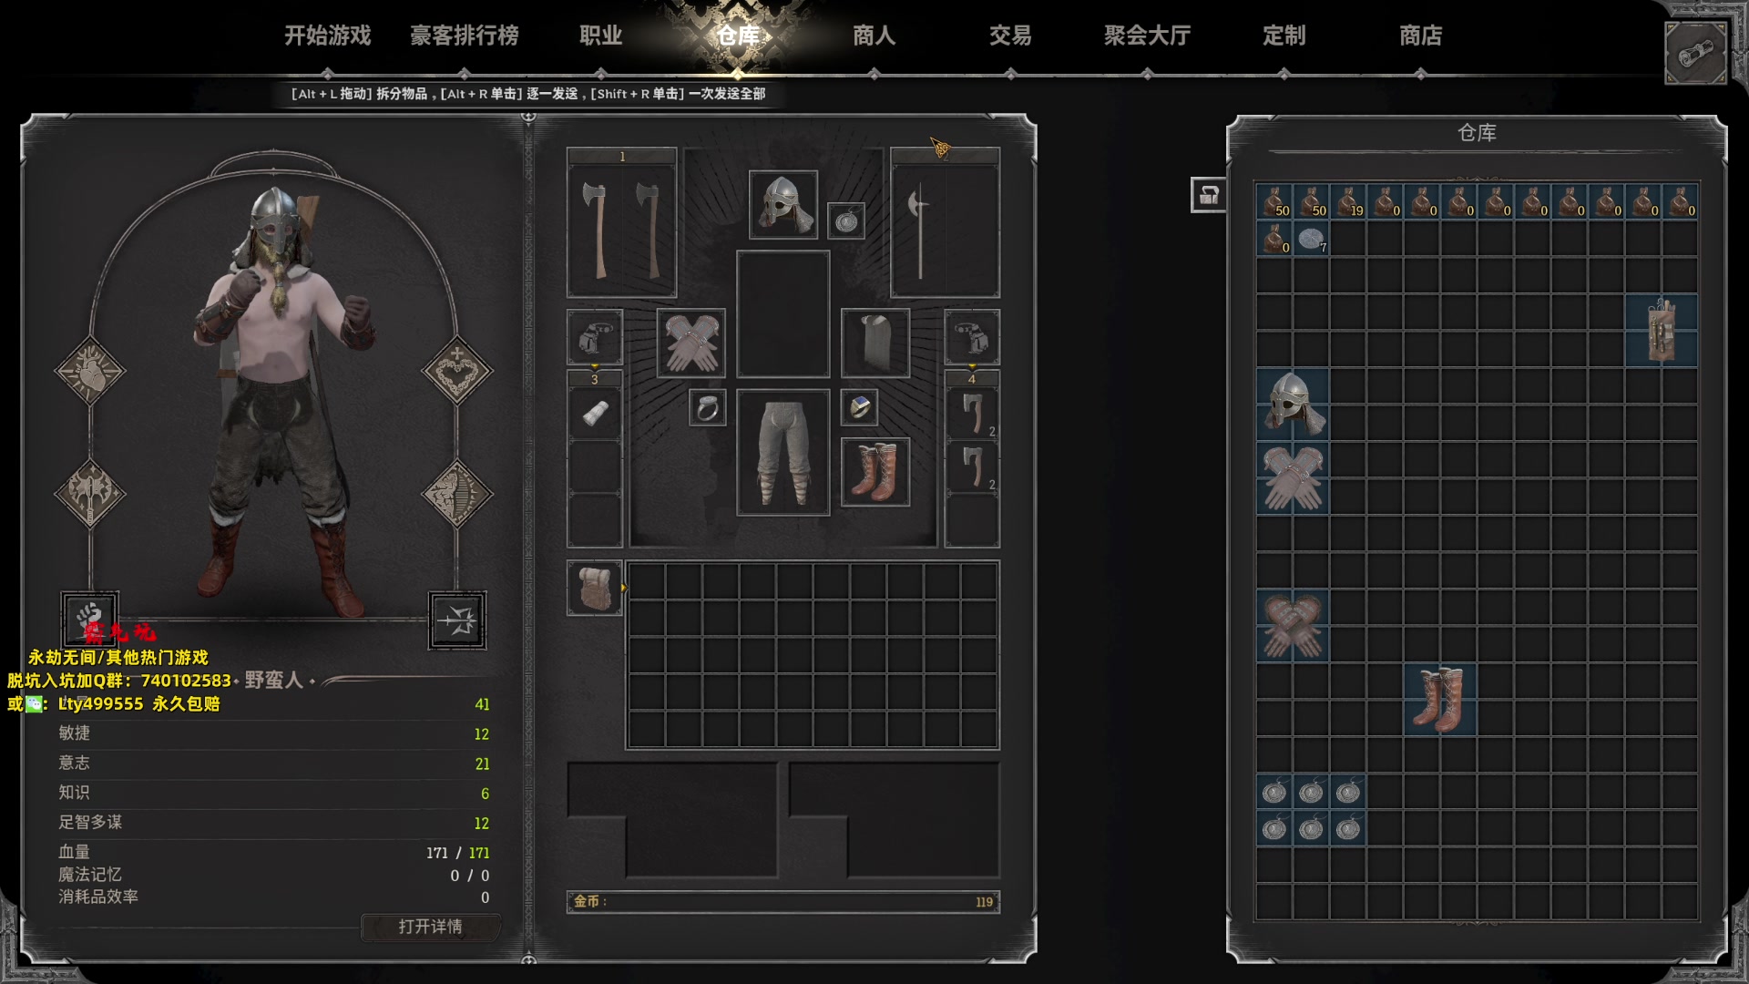
Task: Expand the left utility slot arrow
Action: (x=595, y=367)
